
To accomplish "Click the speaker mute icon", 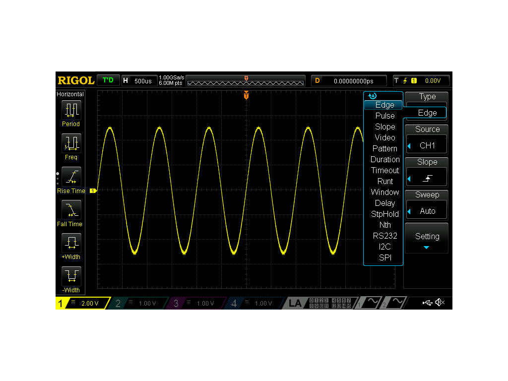I will tap(440, 303).
